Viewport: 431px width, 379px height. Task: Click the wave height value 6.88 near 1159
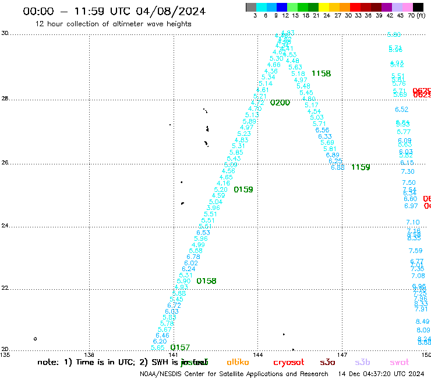[338, 167]
